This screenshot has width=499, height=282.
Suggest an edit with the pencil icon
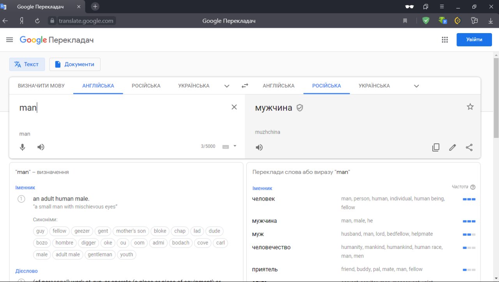pyautogui.click(x=453, y=147)
